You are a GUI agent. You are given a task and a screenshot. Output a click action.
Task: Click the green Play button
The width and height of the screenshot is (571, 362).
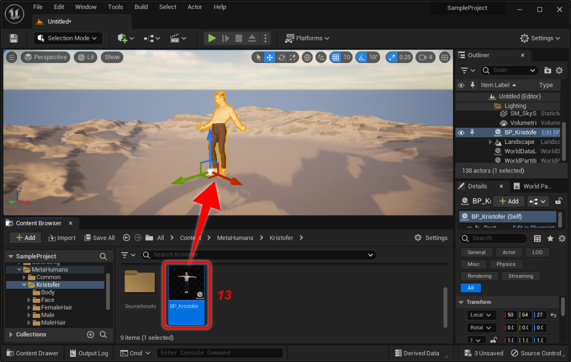[x=212, y=38]
